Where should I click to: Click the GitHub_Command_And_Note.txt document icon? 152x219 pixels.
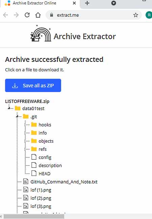pyautogui.click(x=26, y=181)
